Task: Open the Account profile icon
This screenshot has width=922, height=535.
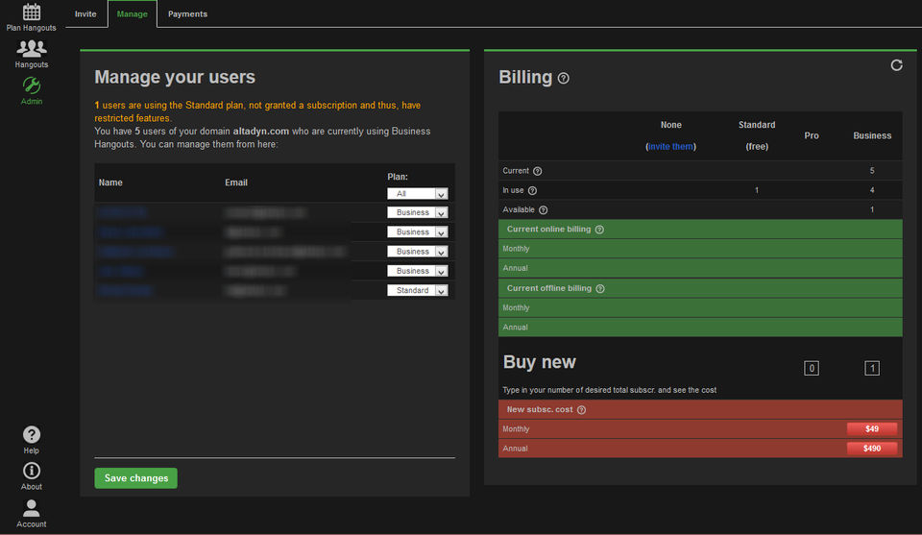Action: pyautogui.click(x=32, y=507)
